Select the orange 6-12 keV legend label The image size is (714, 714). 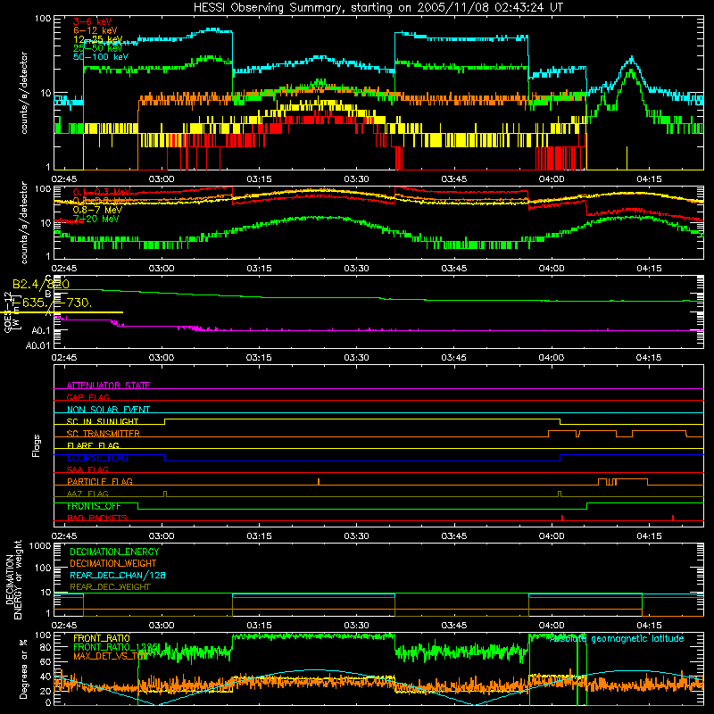click(x=95, y=30)
